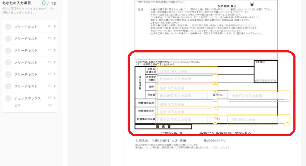
Task: Click the 契約金額(税込) label
Action: (228, 6)
